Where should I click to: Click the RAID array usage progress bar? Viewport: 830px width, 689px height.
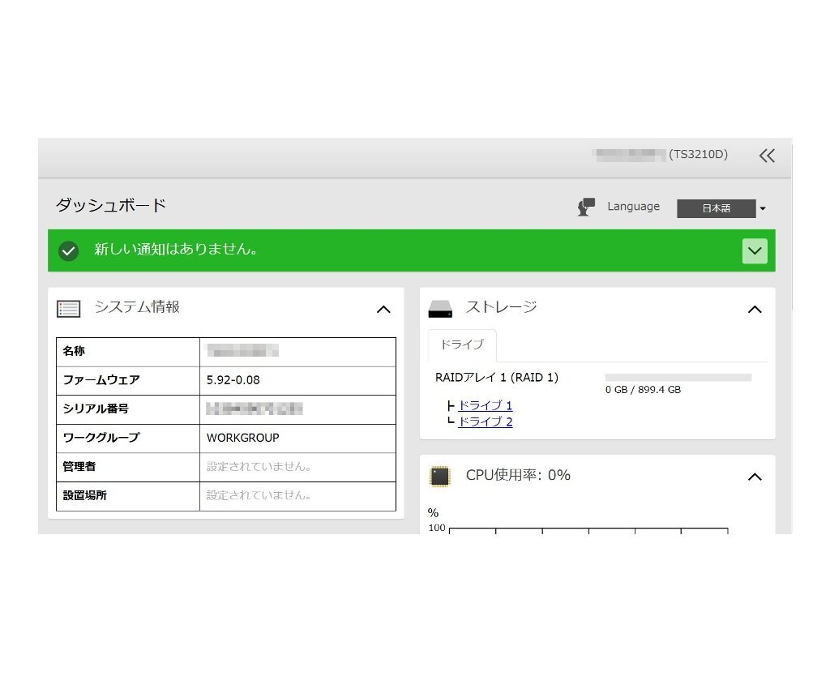678,377
